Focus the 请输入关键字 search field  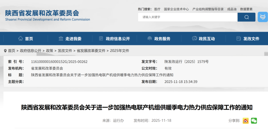click(x=188, y=17)
